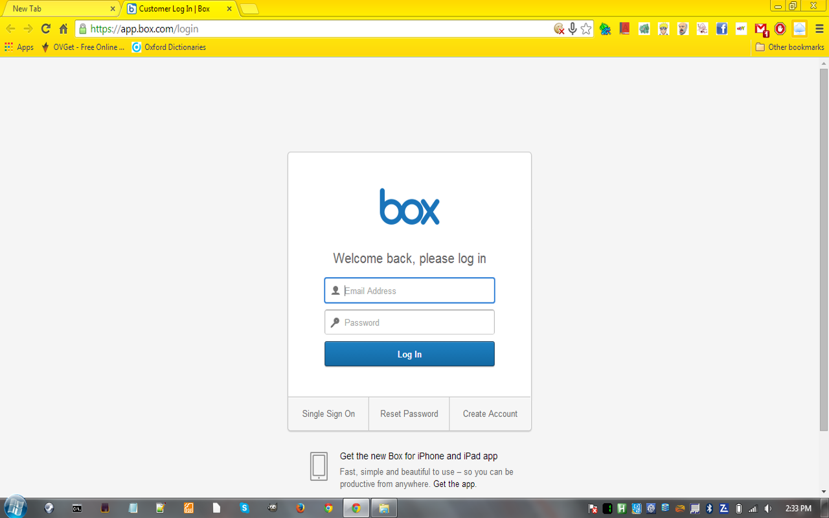Click the network signal bars tray icon
Image resolution: width=829 pixels, height=518 pixels.
[x=753, y=509]
